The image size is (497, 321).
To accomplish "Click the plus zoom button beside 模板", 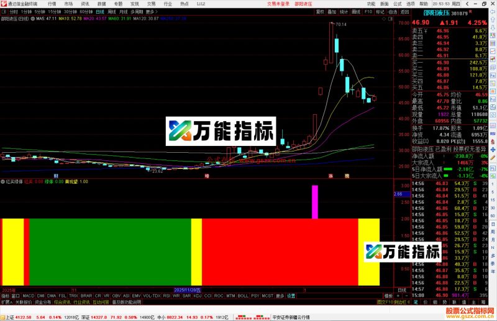I will point(398,296).
